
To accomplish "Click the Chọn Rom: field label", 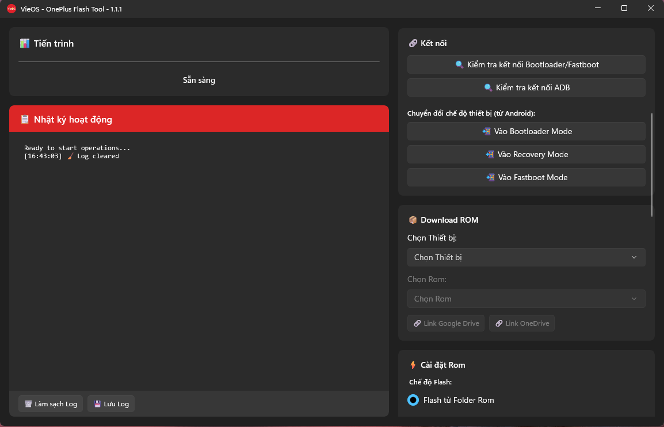I will click(x=427, y=279).
